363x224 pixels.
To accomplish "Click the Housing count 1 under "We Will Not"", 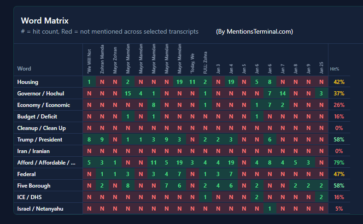I will coord(89,82).
